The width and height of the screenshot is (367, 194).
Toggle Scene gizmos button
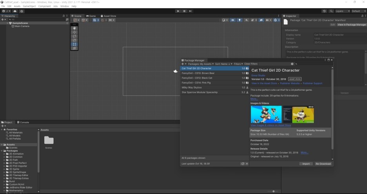pyautogui.click(x=276, y=20)
